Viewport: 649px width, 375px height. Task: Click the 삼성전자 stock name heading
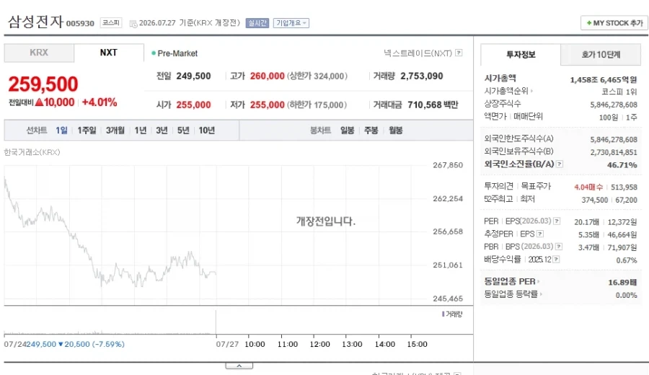35,22
